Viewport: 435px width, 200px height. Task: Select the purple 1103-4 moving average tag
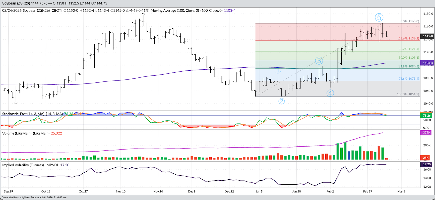coord(428,63)
